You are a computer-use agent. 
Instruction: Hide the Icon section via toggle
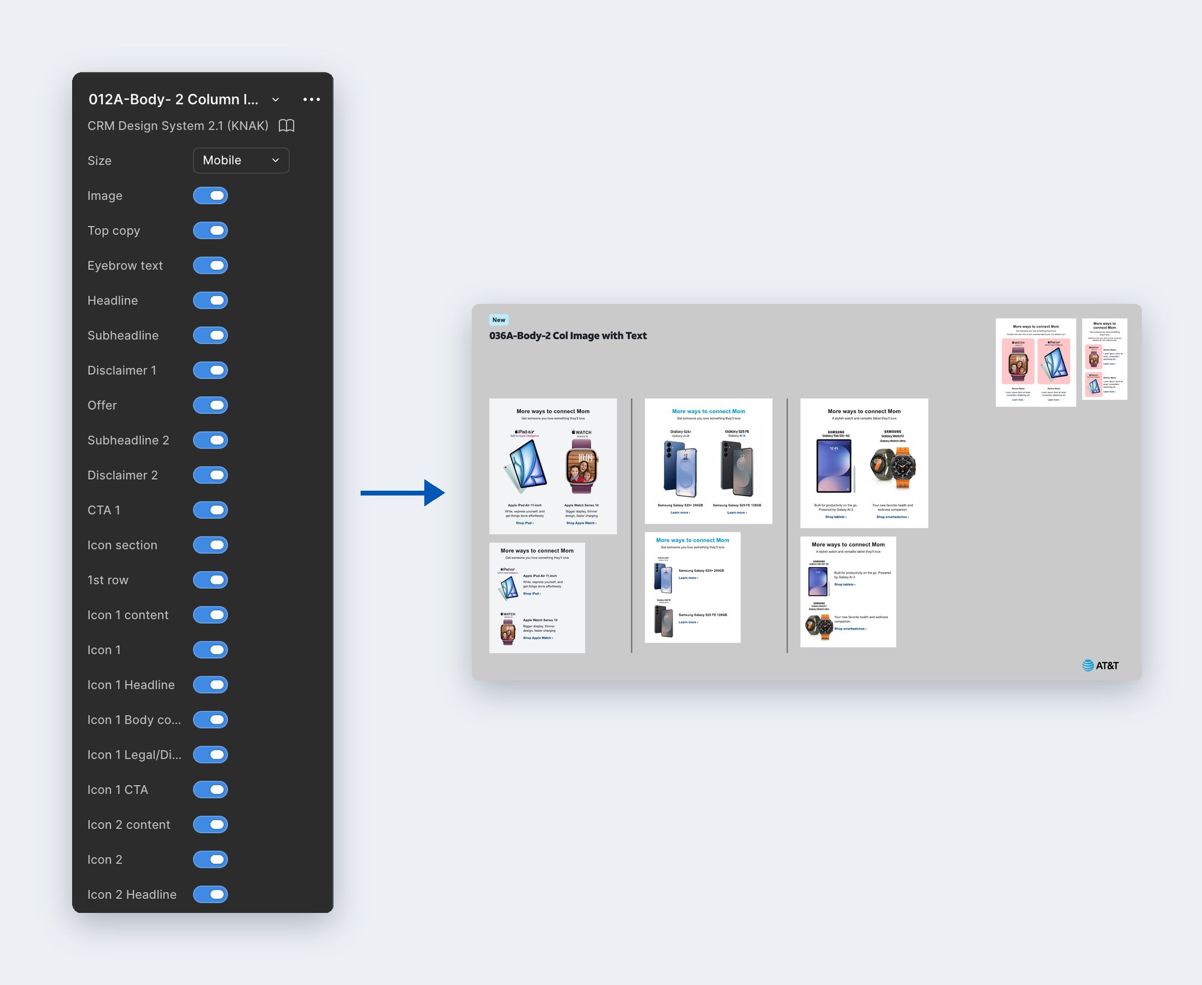pos(210,545)
